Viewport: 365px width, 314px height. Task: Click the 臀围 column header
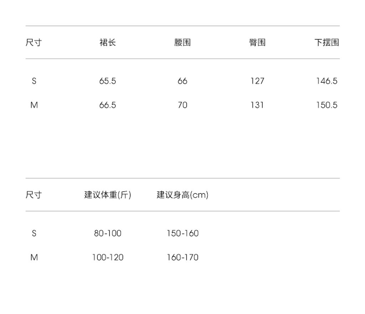pos(257,43)
